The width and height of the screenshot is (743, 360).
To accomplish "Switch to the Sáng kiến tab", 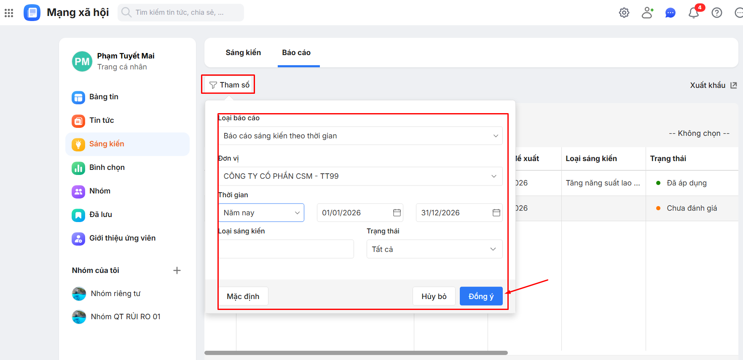I will point(243,53).
